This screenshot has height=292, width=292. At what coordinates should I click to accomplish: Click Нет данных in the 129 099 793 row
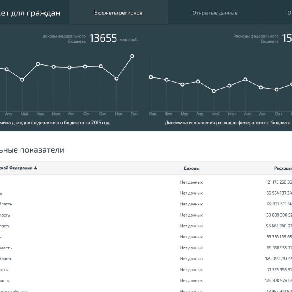[191, 259]
